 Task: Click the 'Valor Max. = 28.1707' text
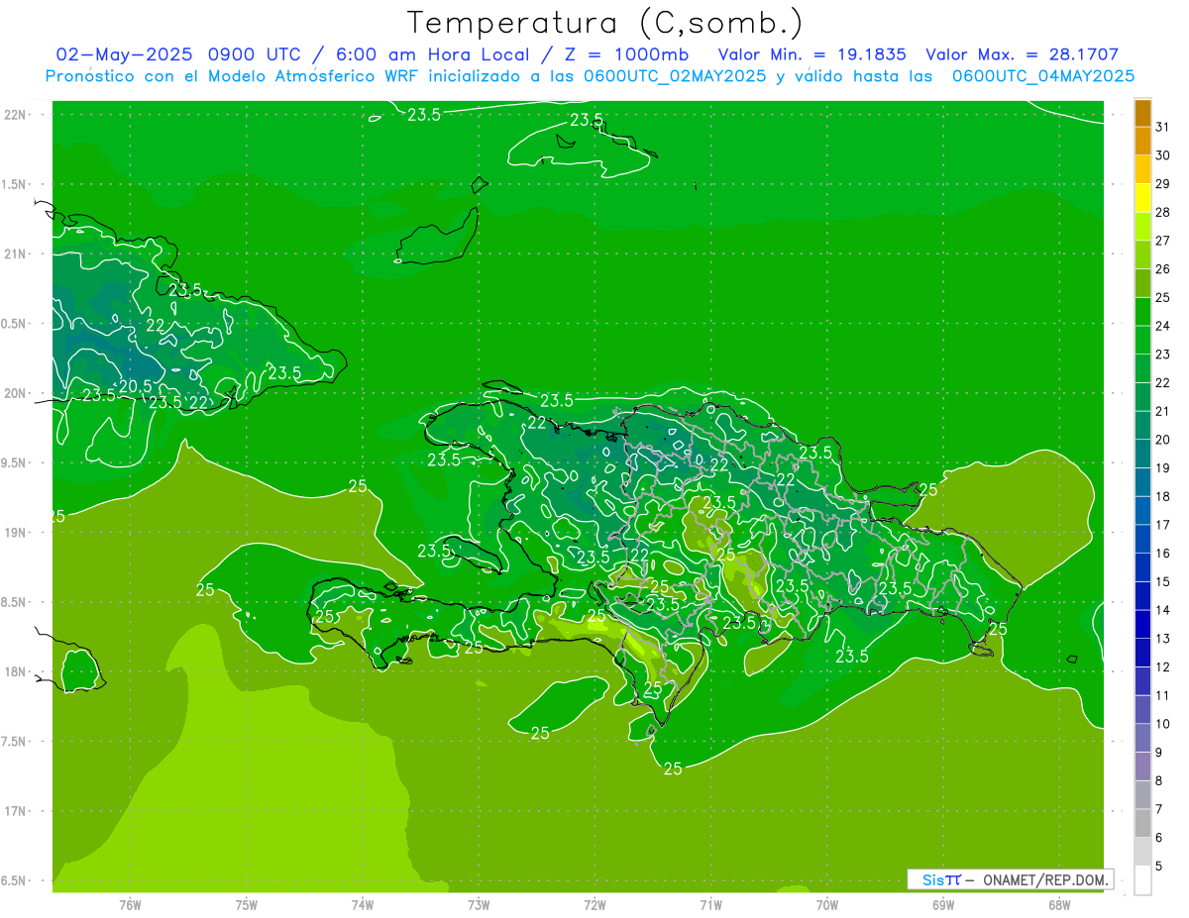click(x=1022, y=54)
